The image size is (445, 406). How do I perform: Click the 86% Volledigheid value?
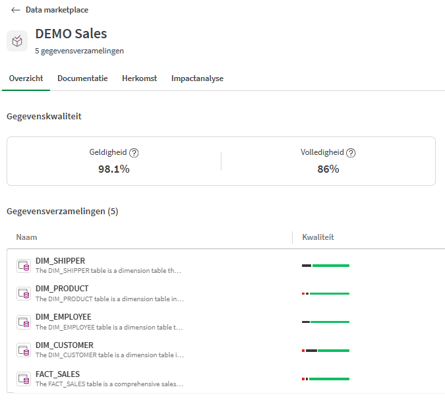click(328, 169)
